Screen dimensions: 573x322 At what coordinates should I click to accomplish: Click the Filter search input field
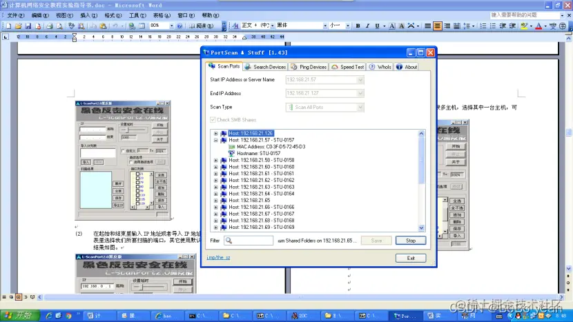[249, 241]
